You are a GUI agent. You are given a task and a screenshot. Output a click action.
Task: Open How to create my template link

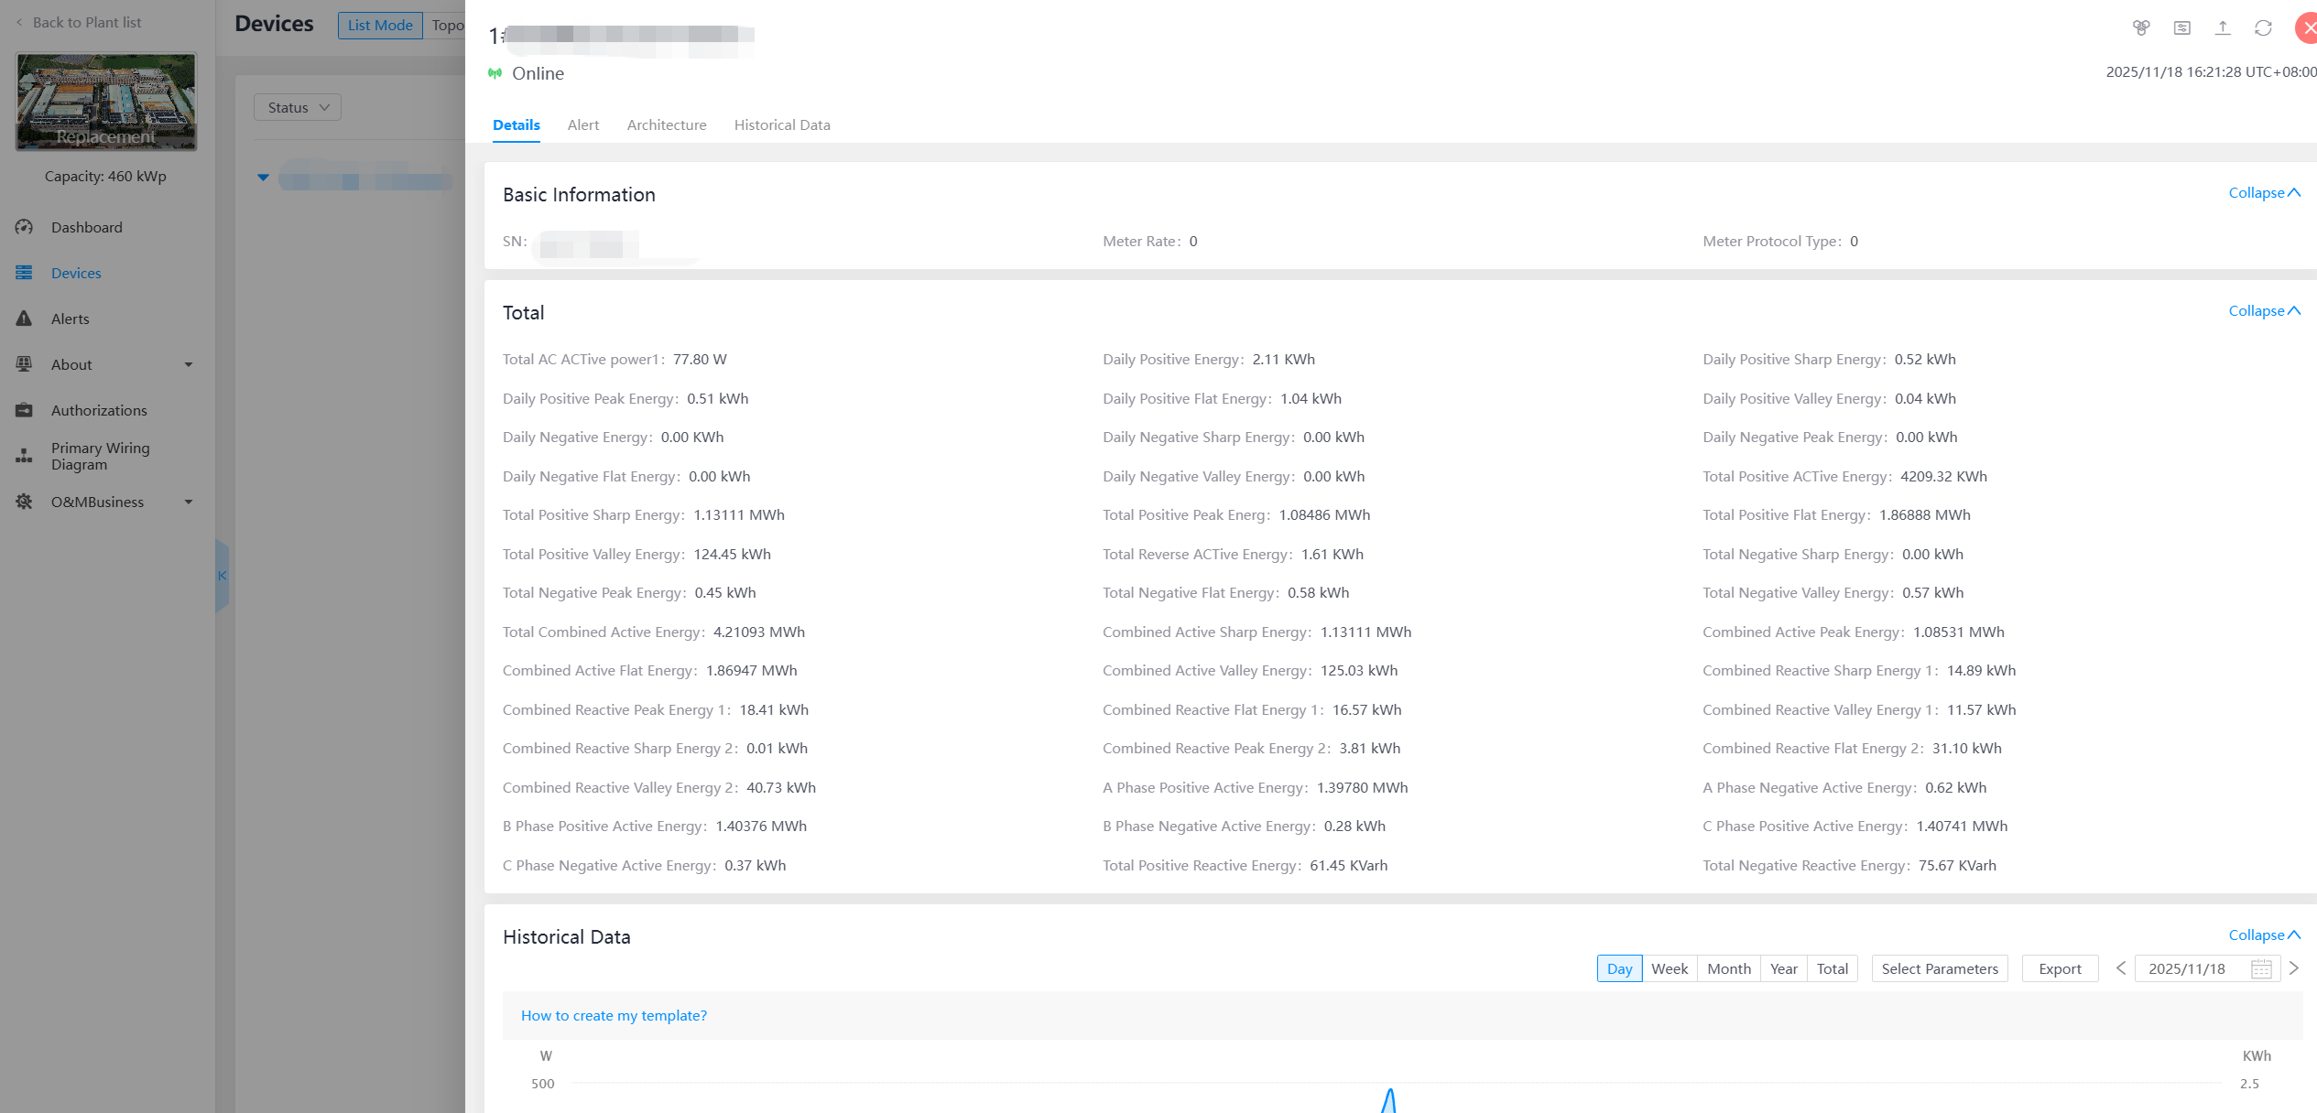614,1015
